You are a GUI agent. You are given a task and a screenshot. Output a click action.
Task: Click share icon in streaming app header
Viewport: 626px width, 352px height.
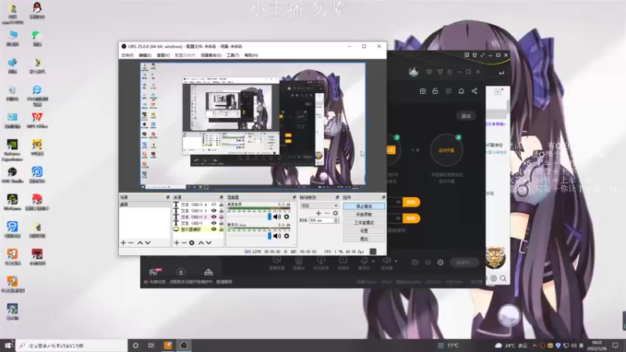(474, 91)
